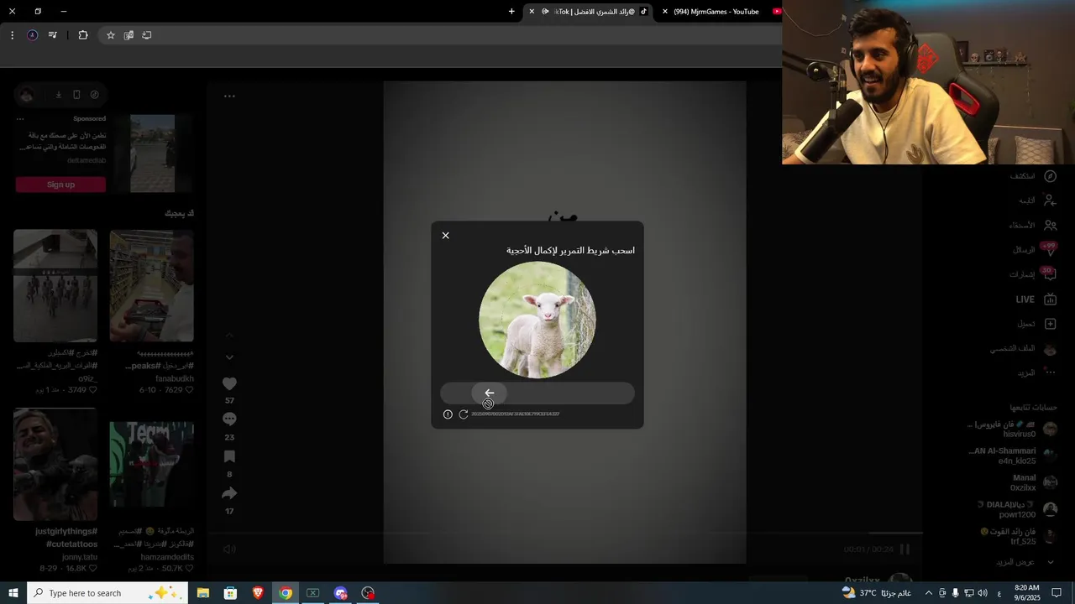The width and height of the screenshot is (1075, 604).
Task: Click install app icon in address bar
Action: click(x=147, y=35)
